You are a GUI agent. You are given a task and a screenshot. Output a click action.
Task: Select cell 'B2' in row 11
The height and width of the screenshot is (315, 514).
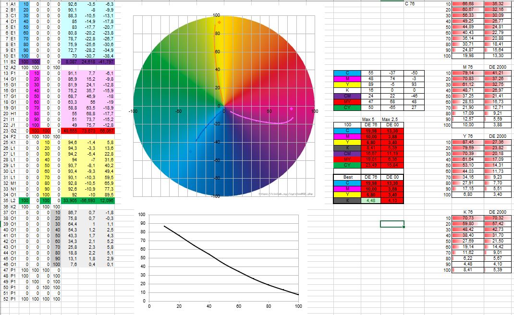[14, 61]
